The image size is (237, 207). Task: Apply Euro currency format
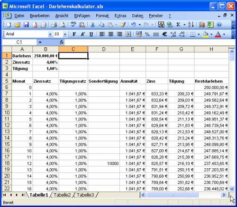pyautogui.click(x=164, y=34)
